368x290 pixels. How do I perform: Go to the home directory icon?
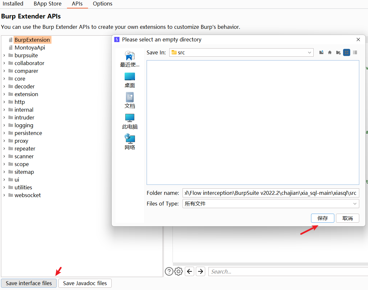click(x=330, y=52)
